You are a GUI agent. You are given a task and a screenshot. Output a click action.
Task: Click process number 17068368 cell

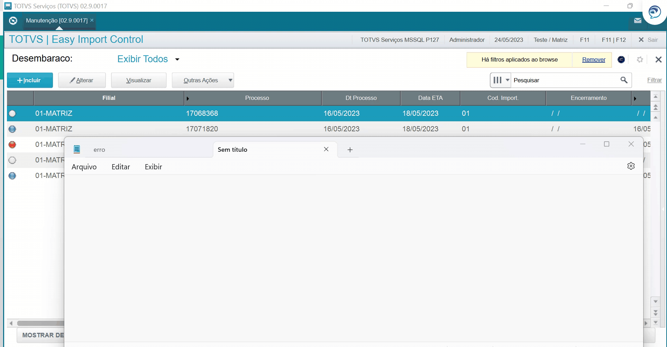click(x=202, y=113)
